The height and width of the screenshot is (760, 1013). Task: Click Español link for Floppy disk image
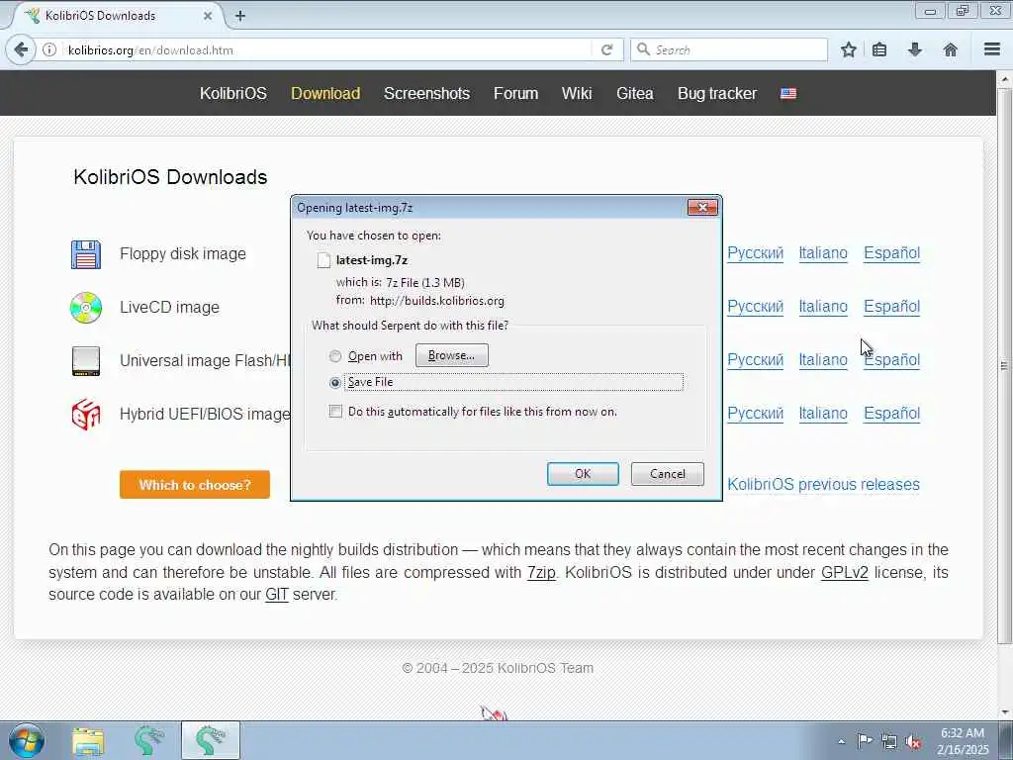point(891,253)
